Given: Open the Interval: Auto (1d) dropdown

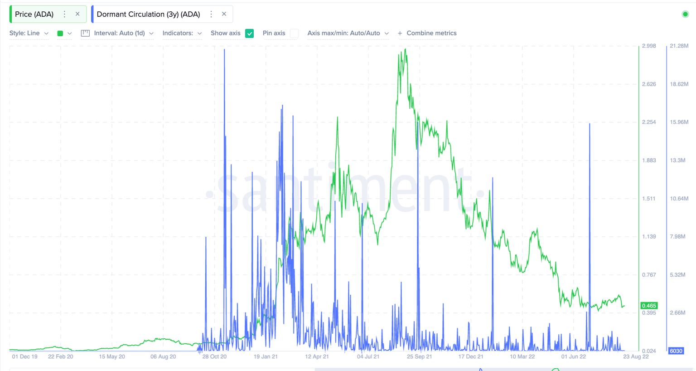Looking at the screenshot, I should coord(124,33).
